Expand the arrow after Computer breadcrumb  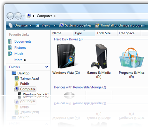pos(55,16)
